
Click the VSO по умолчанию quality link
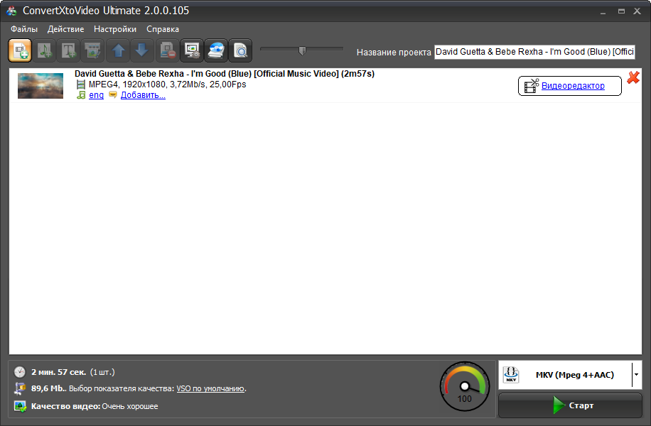[x=210, y=388]
